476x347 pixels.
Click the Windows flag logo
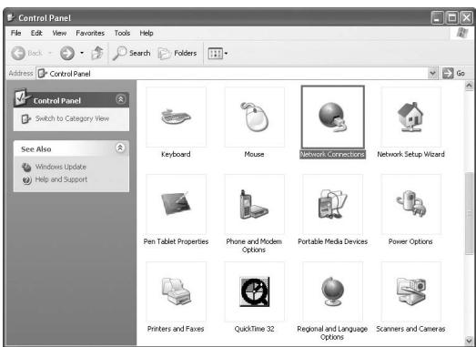pos(462,33)
